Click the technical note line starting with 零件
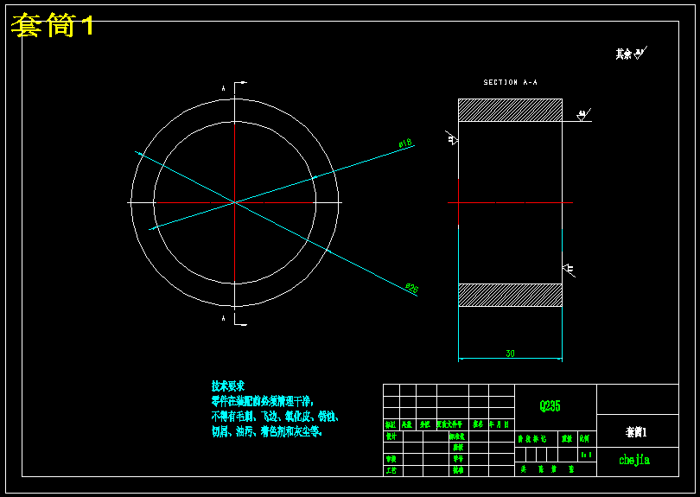This screenshot has width=700, height=497. [263, 400]
